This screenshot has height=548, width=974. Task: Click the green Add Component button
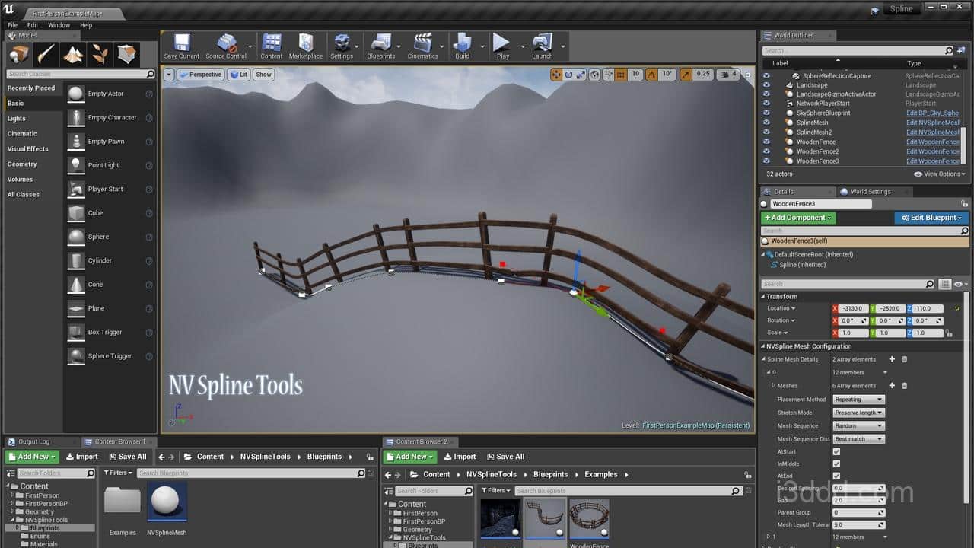tap(798, 218)
